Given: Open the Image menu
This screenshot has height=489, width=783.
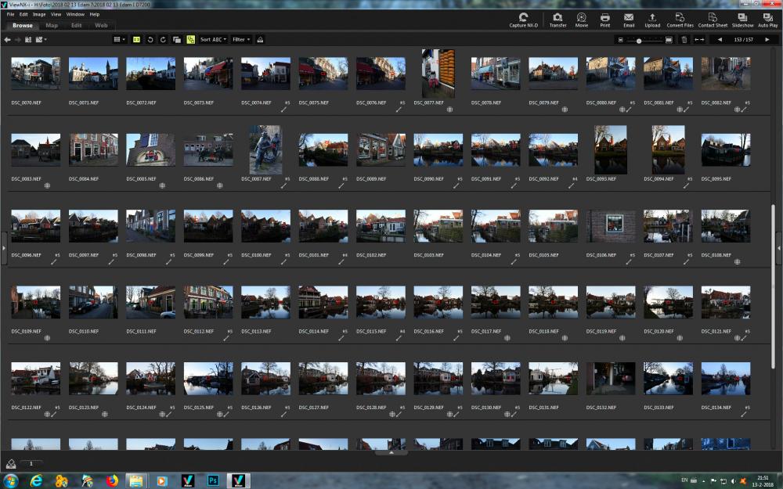Looking at the screenshot, I should tap(39, 14).
